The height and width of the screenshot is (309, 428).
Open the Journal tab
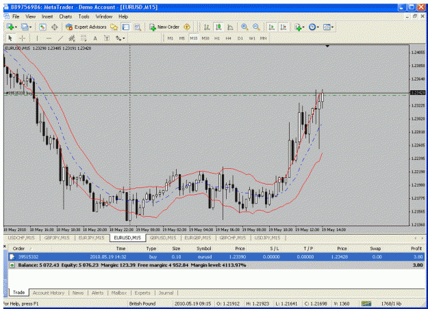click(166, 293)
